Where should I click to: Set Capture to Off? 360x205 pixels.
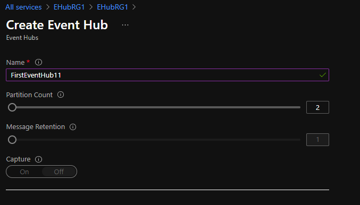pos(59,172)
